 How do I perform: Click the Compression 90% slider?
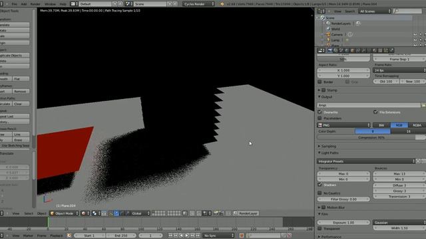[371, 137]
